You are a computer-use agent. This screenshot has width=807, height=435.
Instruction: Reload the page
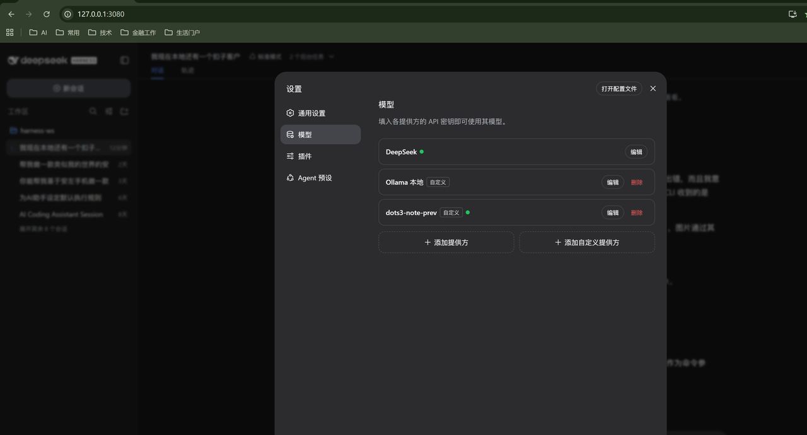[47, 14]
